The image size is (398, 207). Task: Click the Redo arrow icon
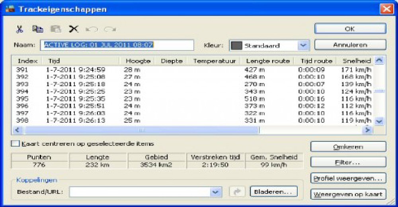[109, 29]
